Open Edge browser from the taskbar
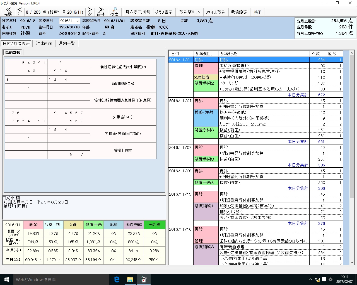Viewport: 357px width, 285px height. [x=117, y=279]
